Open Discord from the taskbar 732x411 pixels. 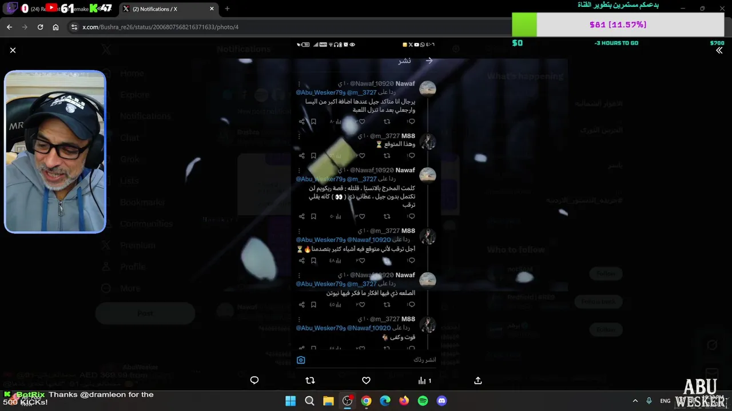coord(441,401)
